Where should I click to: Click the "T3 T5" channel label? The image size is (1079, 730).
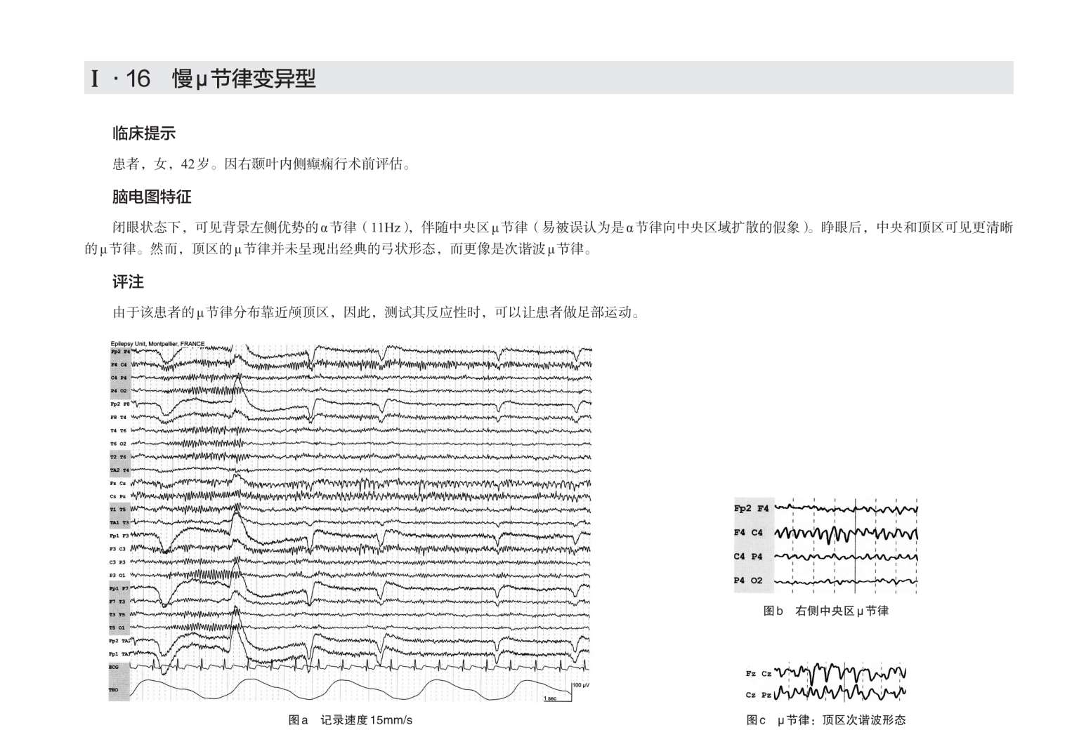(119, 615)
